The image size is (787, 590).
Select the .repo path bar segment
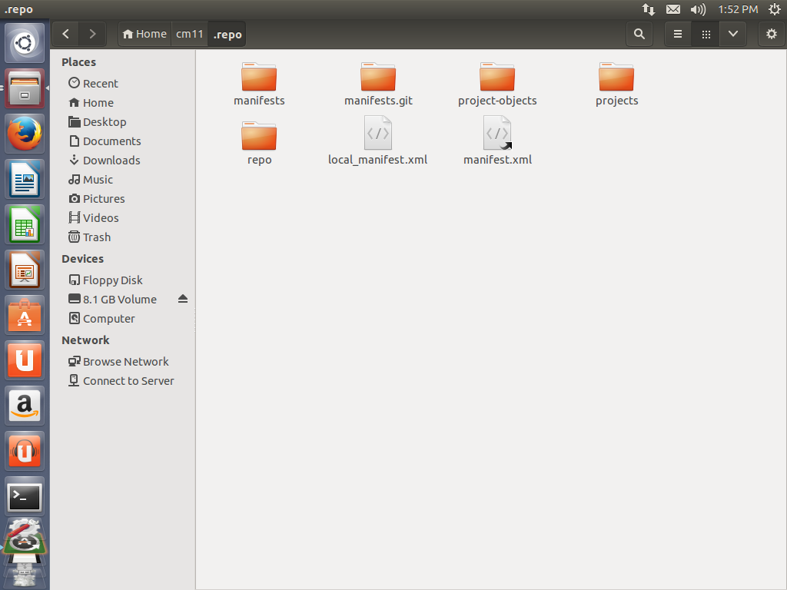tap(227, 34)
